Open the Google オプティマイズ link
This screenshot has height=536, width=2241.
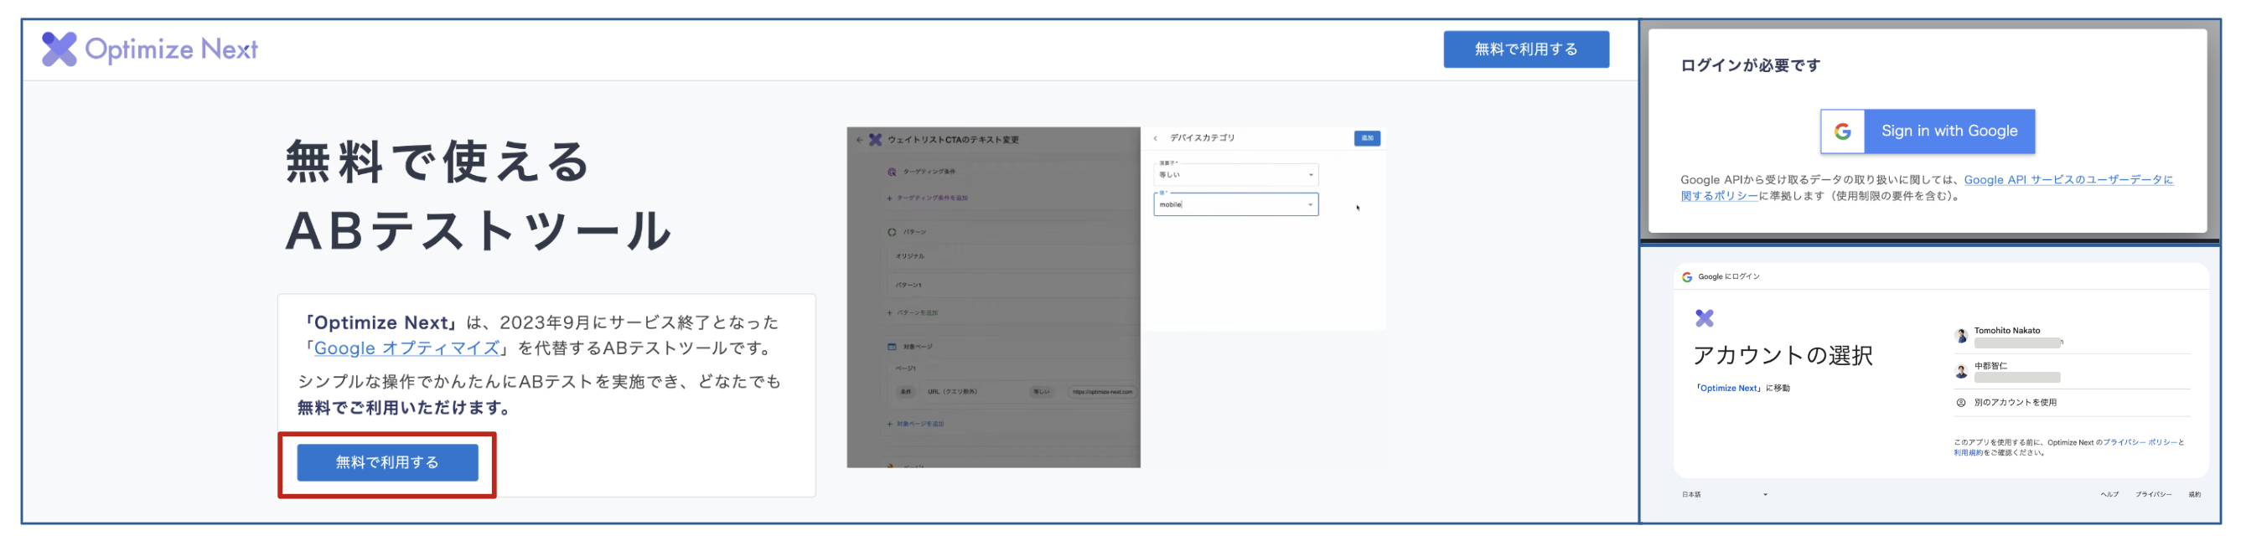point(406,348)
